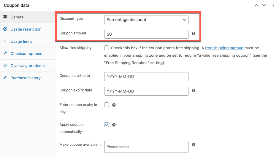Collapse the Coupon data panel
The height and width of the screenshot is (157, 279).
point(273,5)
